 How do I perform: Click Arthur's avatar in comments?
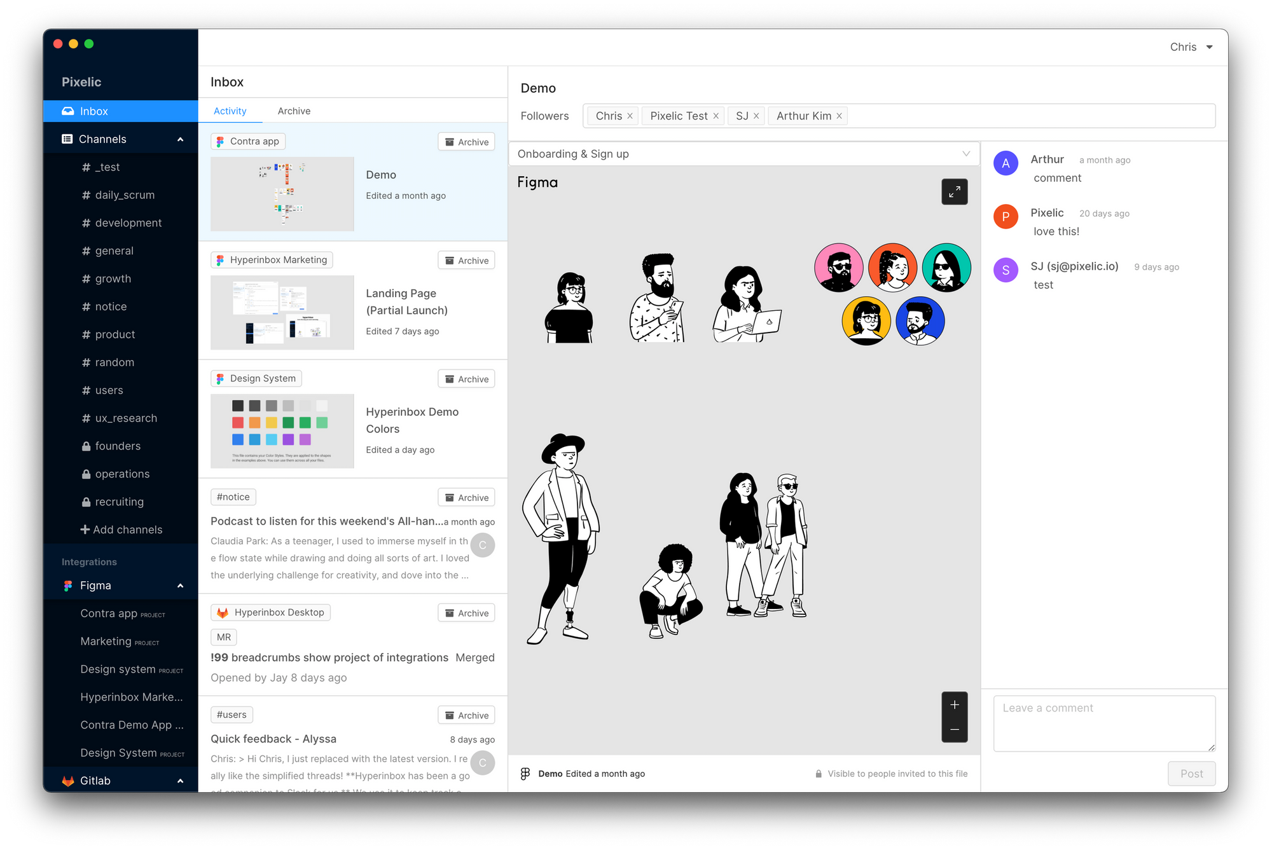[1006, 163]
